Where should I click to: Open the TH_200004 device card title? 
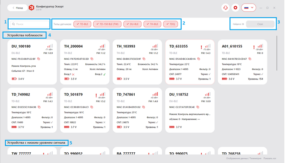[x=73, y=47]
